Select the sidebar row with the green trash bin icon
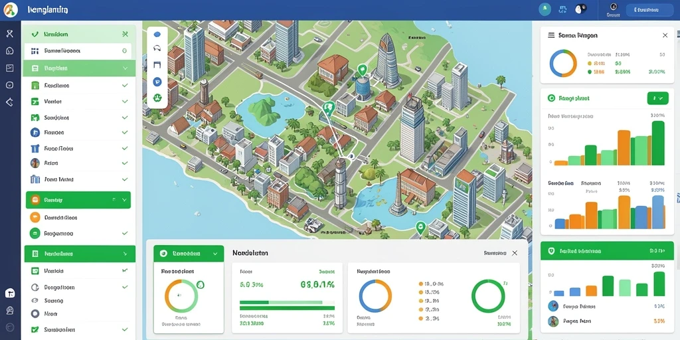This screenshot has width=680, height=340. [x=80, y=86]
